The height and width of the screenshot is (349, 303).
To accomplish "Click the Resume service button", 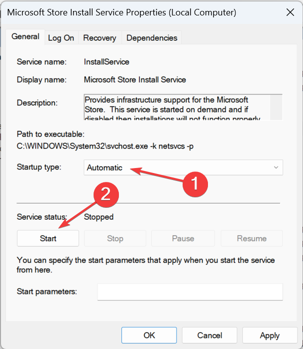I will (x=252, y=238).
